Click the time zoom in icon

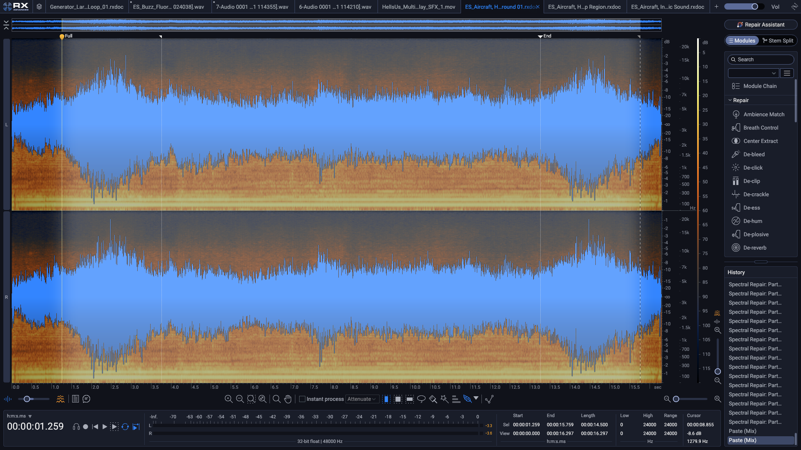coord(229,399)
